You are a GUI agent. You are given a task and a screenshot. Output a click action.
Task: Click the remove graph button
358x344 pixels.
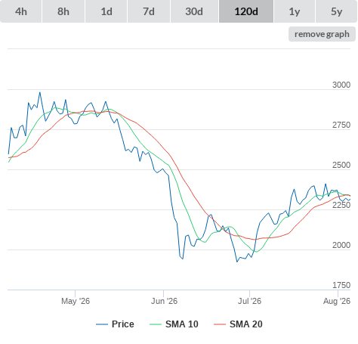pyautogui.click(x=322, y=34)
